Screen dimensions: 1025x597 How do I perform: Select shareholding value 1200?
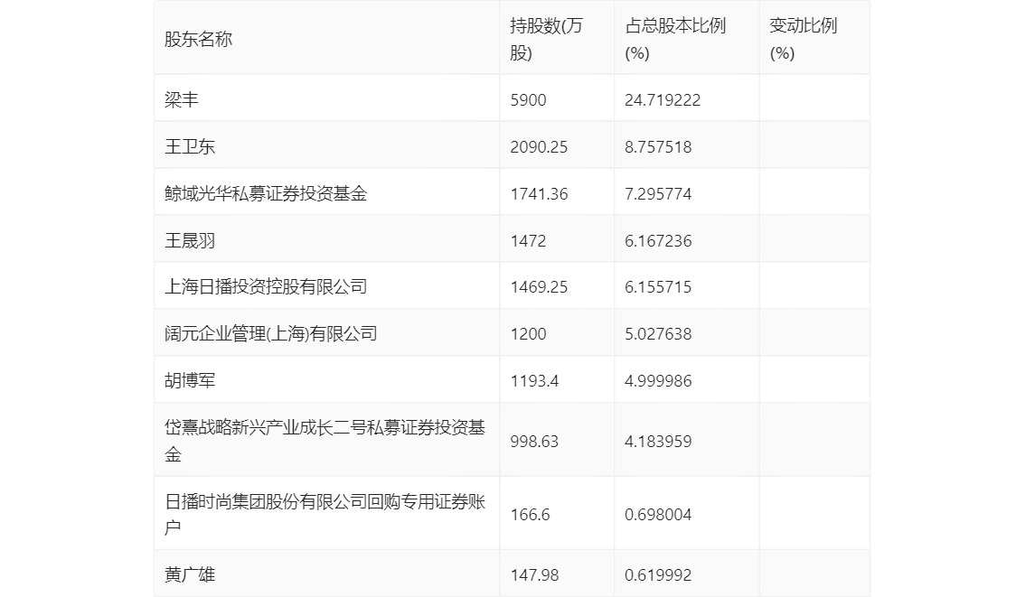point(528,334)
